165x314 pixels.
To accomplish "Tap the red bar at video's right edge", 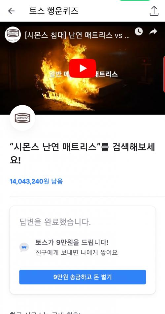I will point(164,74).
